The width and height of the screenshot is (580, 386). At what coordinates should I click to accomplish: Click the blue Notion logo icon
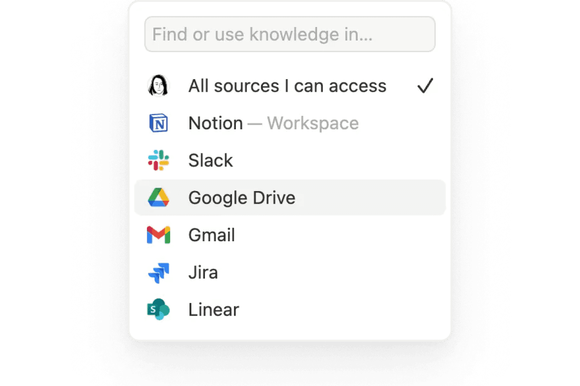(x=158, y=123)
